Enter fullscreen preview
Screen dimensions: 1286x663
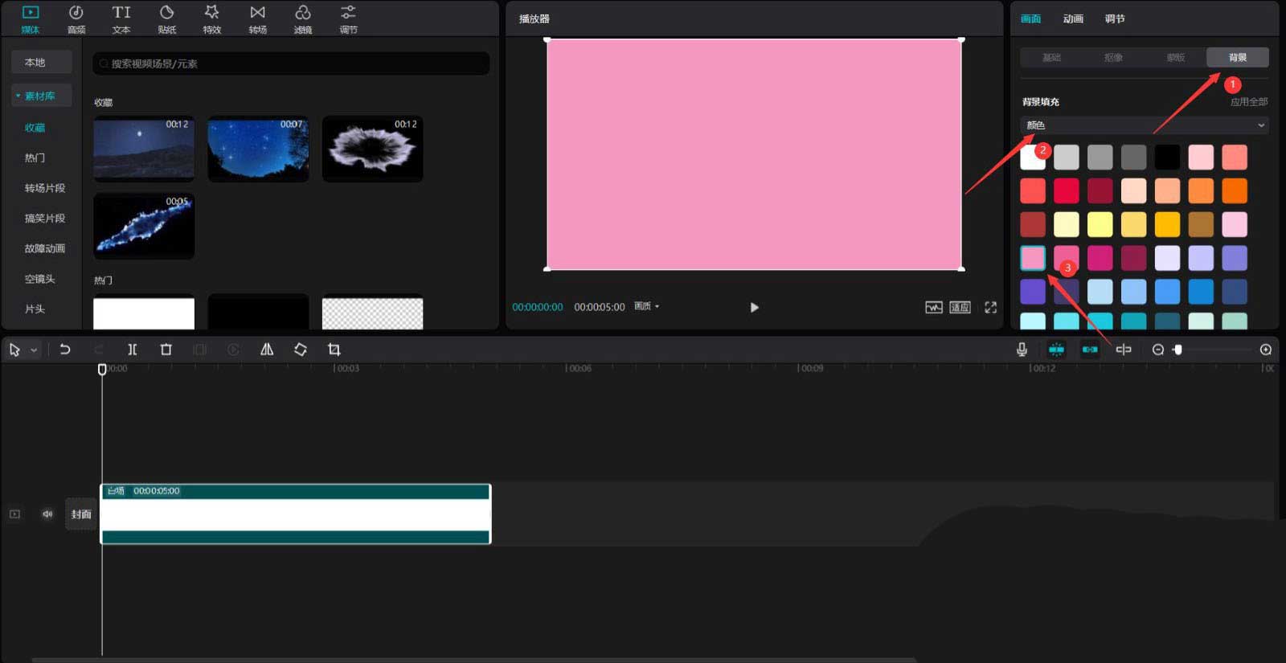click(991, 307)
